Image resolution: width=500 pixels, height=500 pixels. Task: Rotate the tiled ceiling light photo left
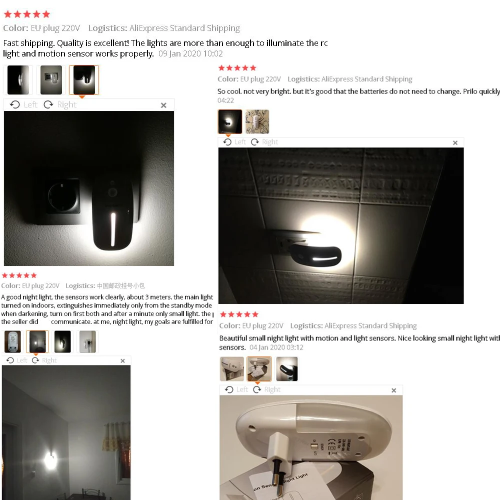(x=234, y=142)
